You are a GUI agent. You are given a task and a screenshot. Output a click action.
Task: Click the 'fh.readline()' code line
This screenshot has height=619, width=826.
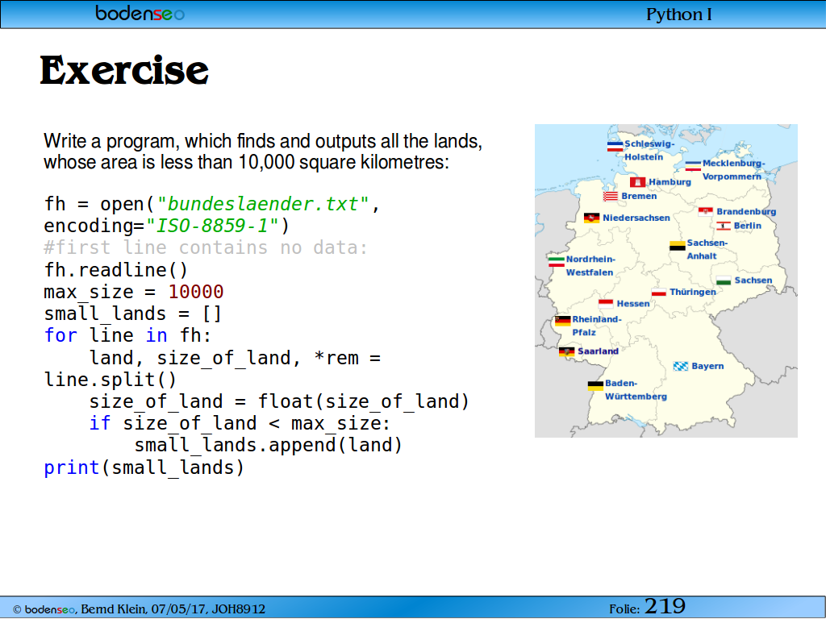coord(116,270)
